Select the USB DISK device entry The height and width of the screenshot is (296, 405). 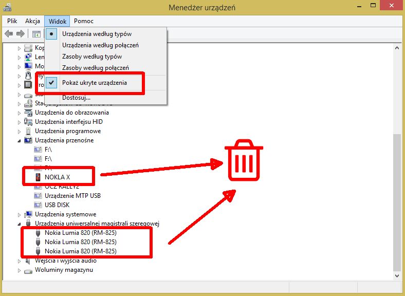click(x=57, y=205)
